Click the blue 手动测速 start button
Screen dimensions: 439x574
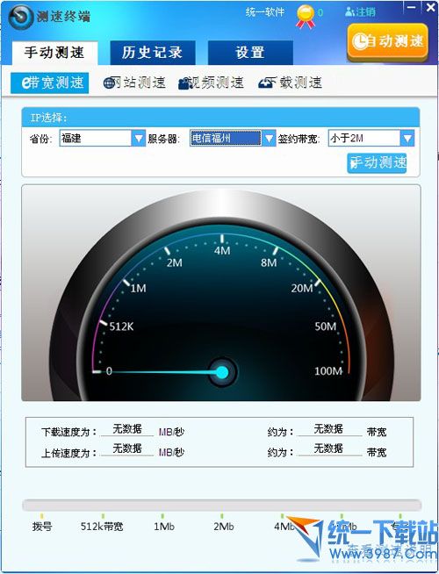coord(377,163)
